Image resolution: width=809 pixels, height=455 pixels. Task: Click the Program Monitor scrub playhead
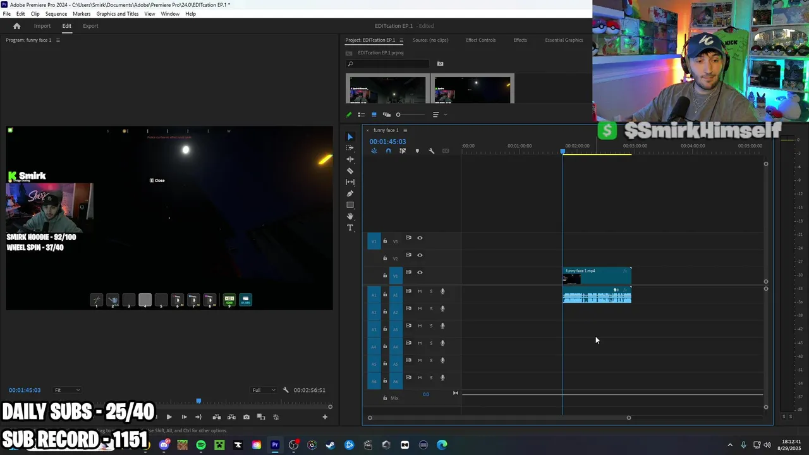tap(198, 401)
